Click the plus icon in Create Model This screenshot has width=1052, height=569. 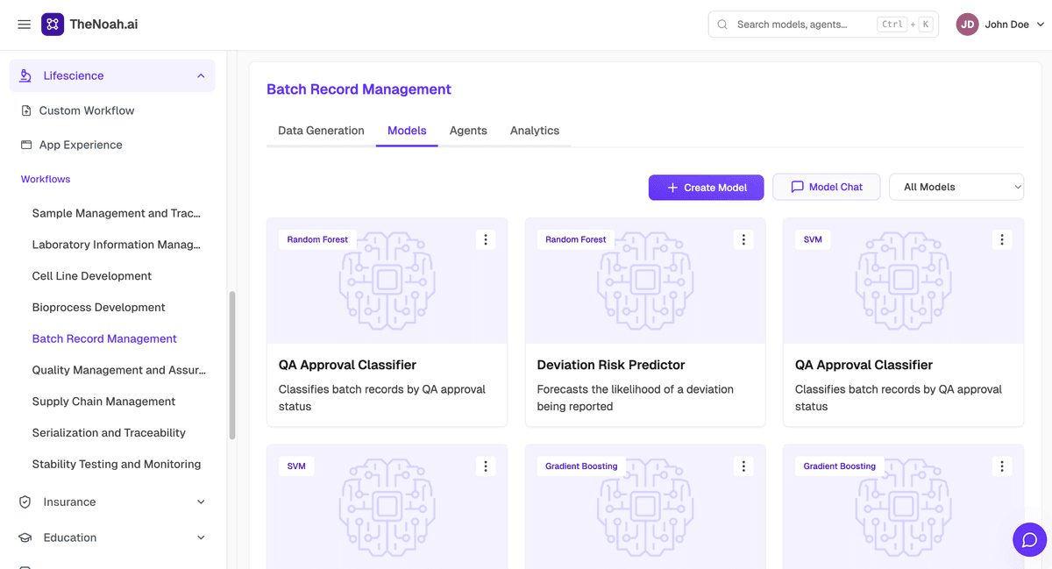672,188
